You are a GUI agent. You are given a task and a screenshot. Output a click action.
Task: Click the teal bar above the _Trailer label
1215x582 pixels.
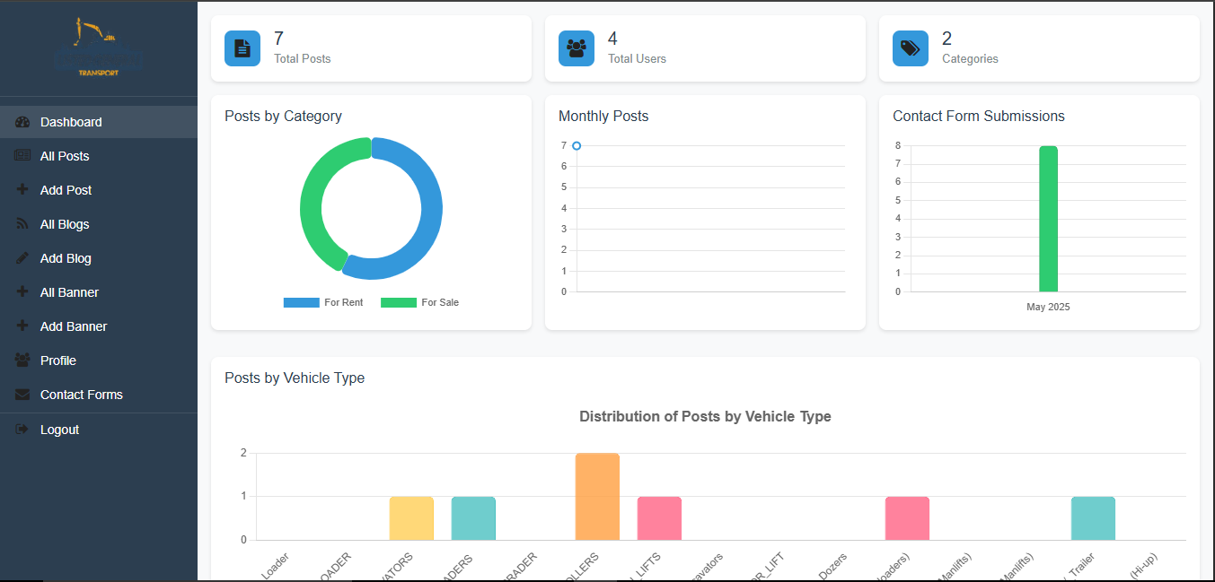pos(1093,518)
